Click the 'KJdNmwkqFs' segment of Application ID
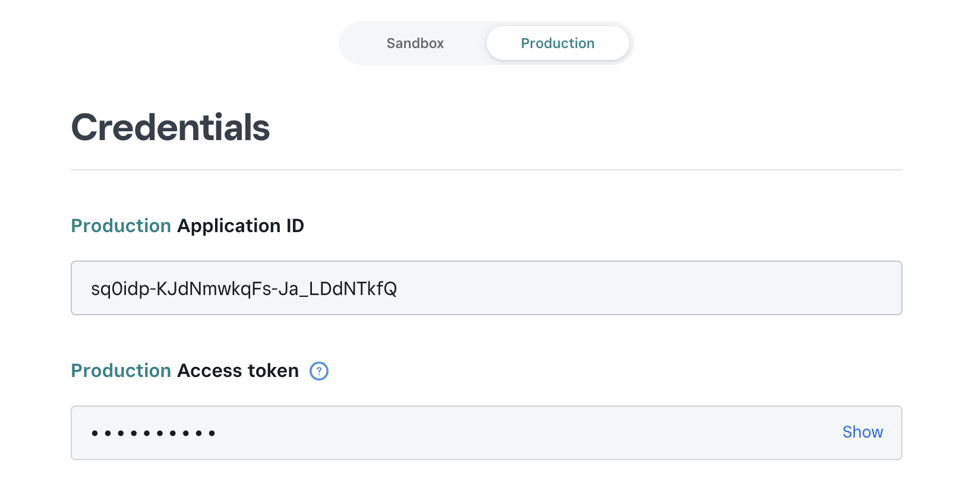Viewport: 972px width, 488px height. 213,289
